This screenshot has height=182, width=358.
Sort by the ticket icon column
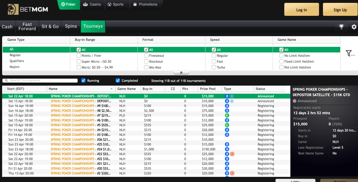click(x=172, y=89)
